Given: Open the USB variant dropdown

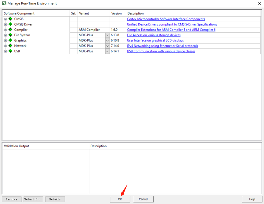Looking at the screenshot, I should click(107, 52).
